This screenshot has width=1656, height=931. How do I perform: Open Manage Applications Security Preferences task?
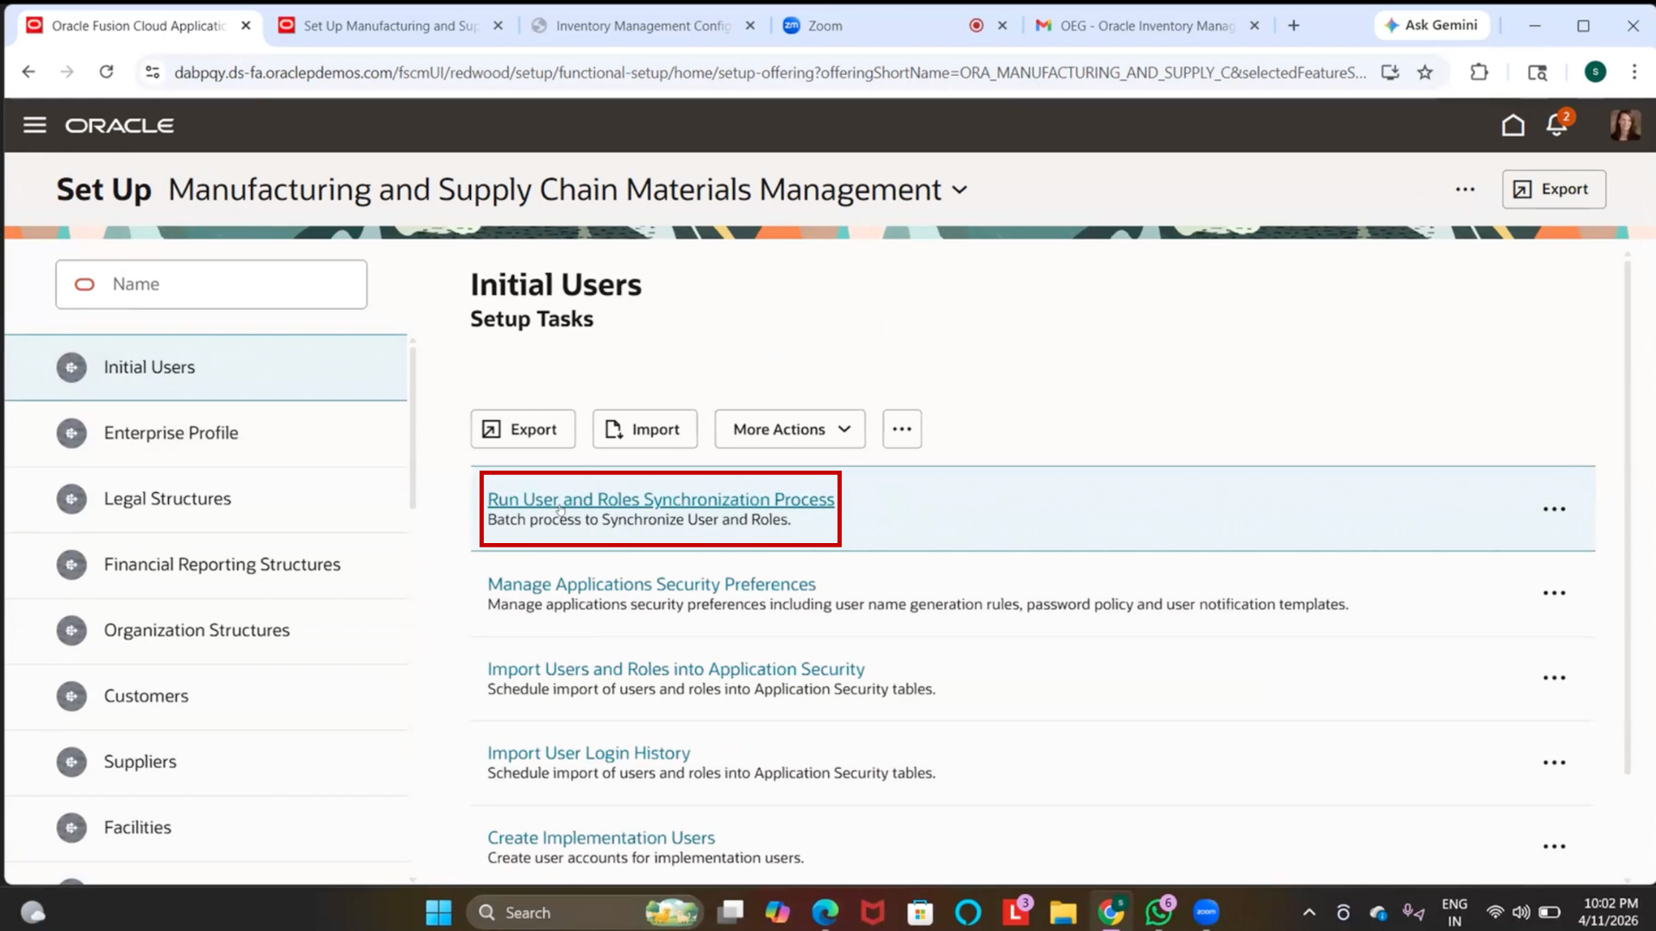tap(651, 584)
